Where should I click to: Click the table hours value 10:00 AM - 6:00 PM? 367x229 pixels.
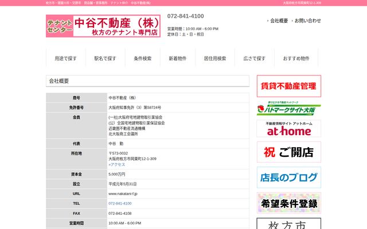[x=125, y=223]
